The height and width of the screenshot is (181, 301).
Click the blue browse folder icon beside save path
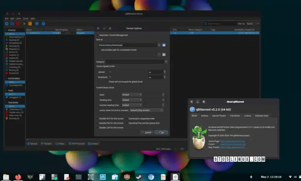(x=164, y=45)
